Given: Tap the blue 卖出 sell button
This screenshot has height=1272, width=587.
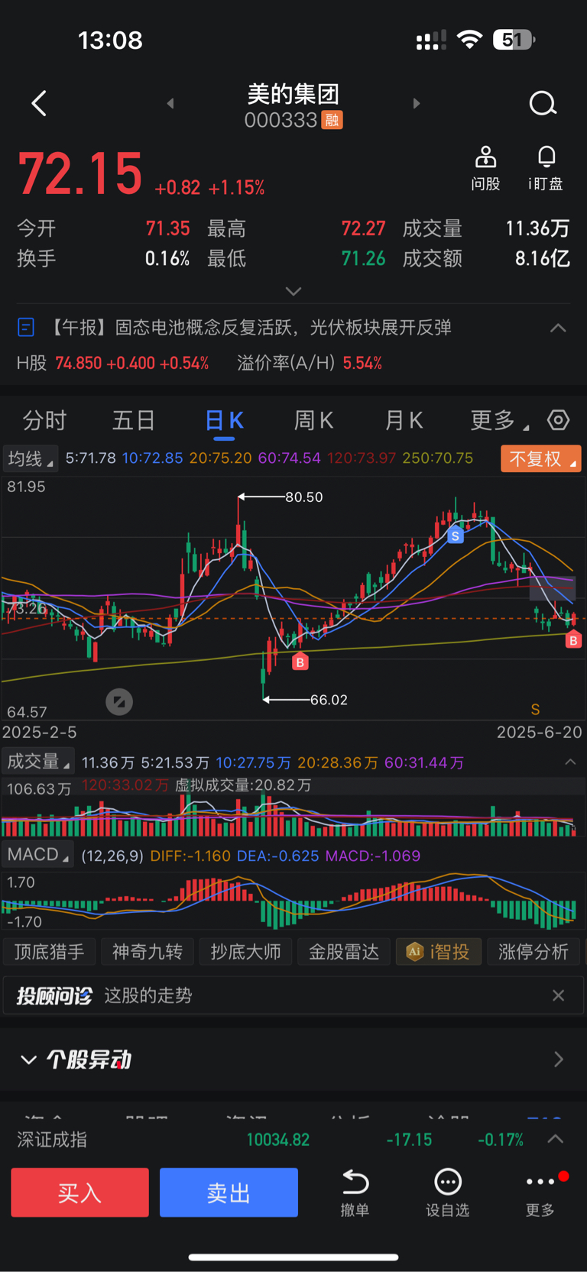Looking at the screenshot, I should coord(229,1193).
